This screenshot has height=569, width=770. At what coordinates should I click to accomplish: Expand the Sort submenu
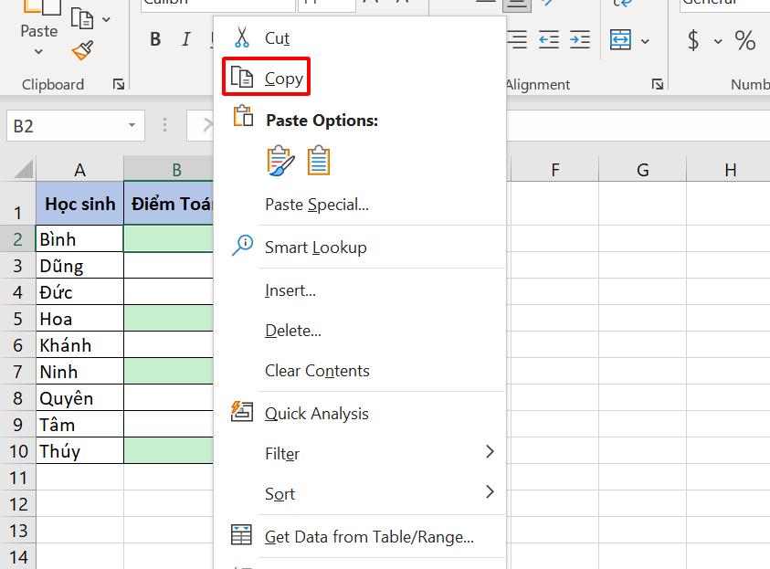(x=280, y=493)
